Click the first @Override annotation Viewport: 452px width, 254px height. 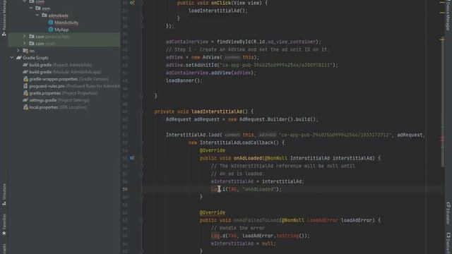click(212, 150)
